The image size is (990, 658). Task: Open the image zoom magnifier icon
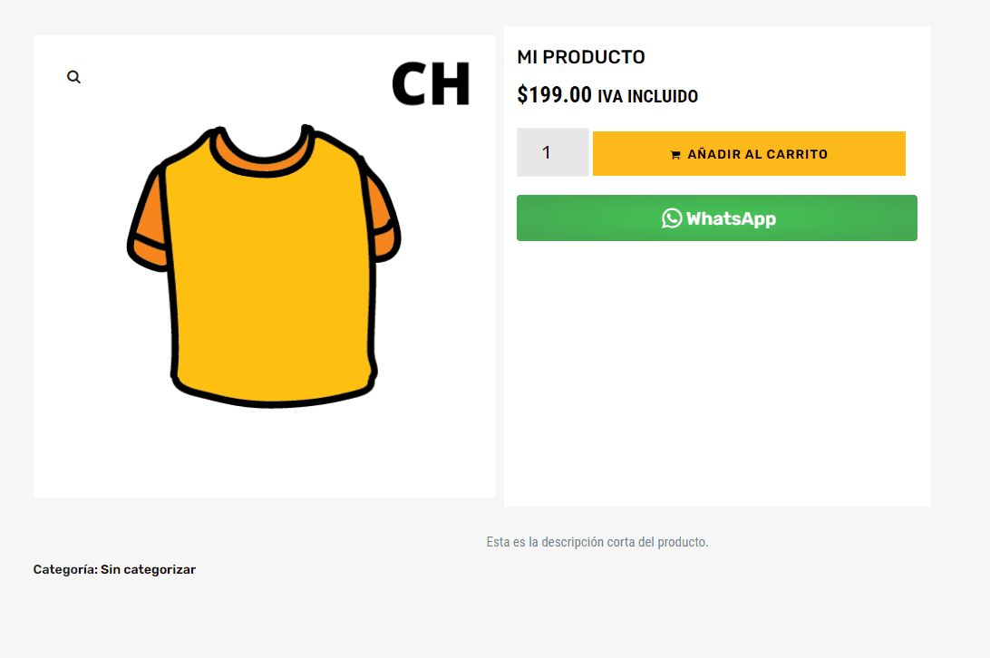73,77
